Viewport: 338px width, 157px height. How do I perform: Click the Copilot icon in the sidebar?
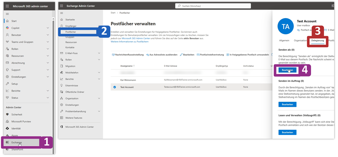7,28
